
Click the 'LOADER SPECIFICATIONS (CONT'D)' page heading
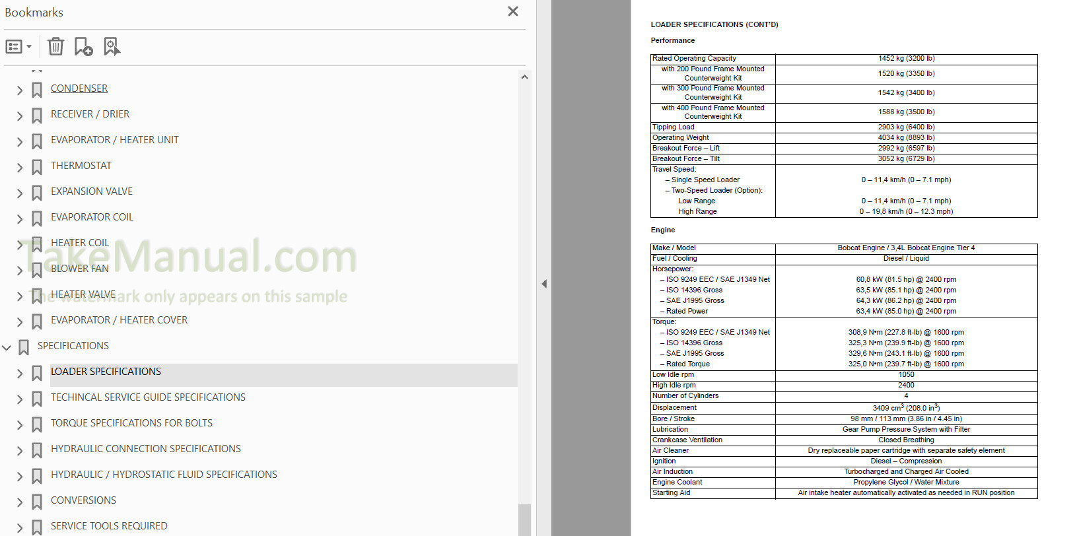pyautogui.click(x=714, y=24)
